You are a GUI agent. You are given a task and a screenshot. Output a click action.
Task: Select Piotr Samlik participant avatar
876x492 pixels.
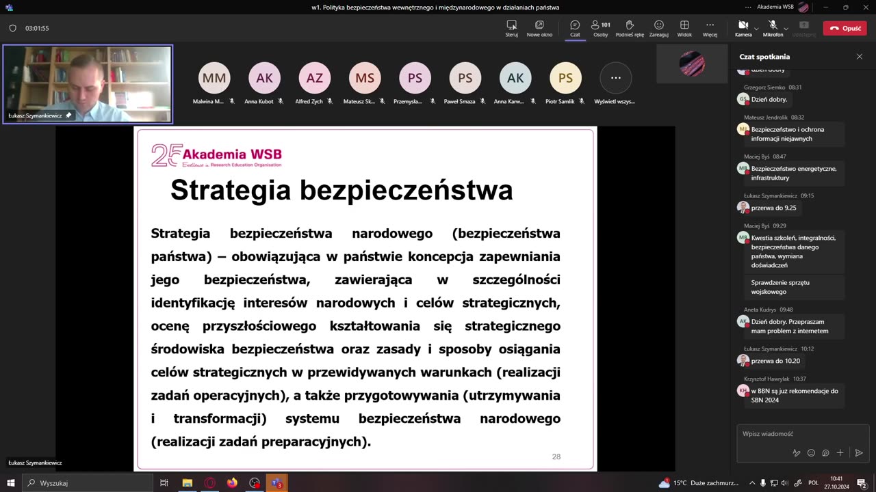pyautogui.click(x=565, y=78)
